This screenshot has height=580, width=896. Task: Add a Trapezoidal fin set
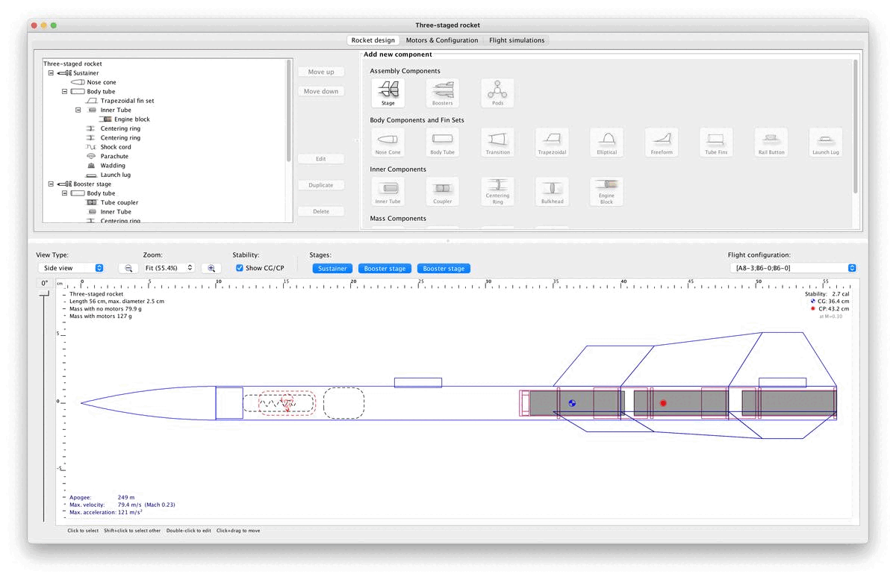[x=552, y=142]
